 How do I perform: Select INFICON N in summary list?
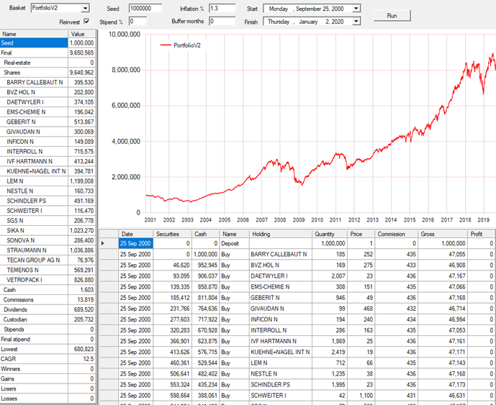coord(48,142)
